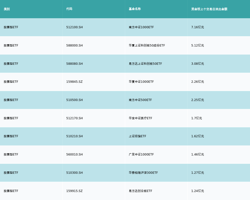Click the 资金较上个交易日流出金额 header
Image resolution: width=250 pixels, height=200 pixels.
tap(209, 9)
